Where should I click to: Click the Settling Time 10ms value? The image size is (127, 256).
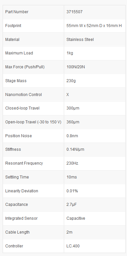[72, 177]
